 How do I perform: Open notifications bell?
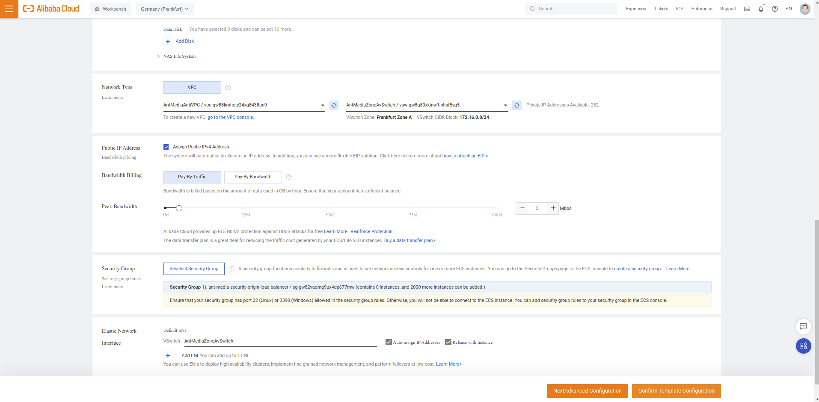(x=761, y=9)
